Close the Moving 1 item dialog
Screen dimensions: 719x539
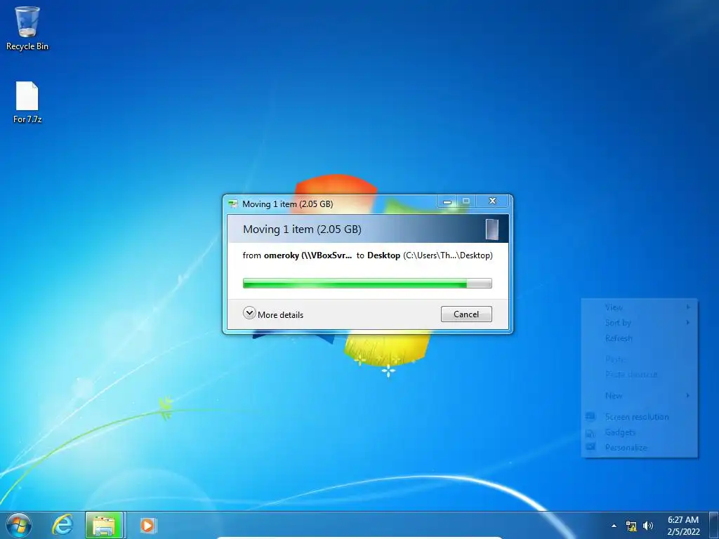coord(493,201)
